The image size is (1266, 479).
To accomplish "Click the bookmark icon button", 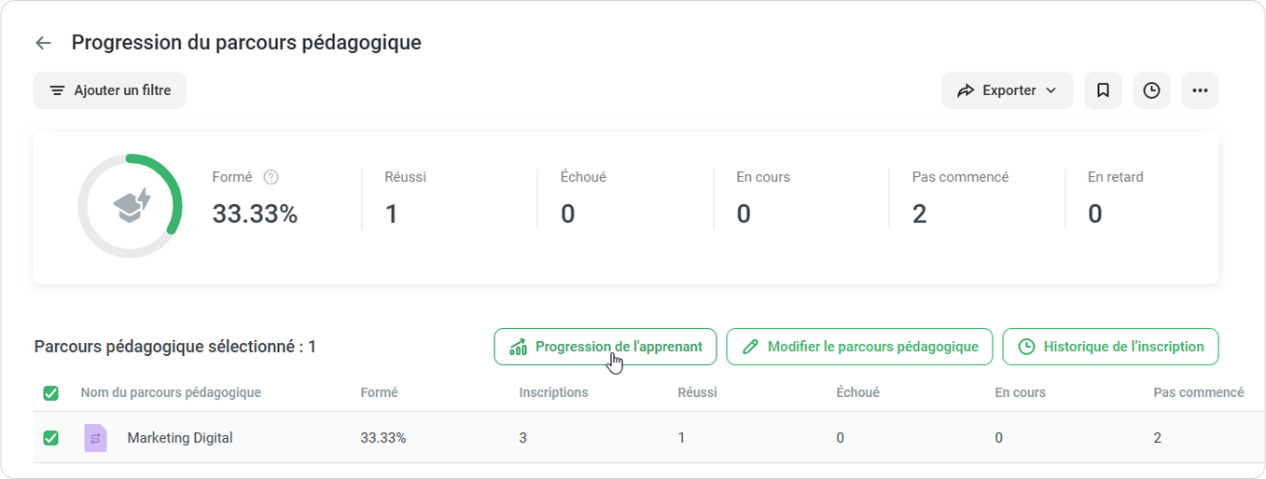I will point(1103,90).
